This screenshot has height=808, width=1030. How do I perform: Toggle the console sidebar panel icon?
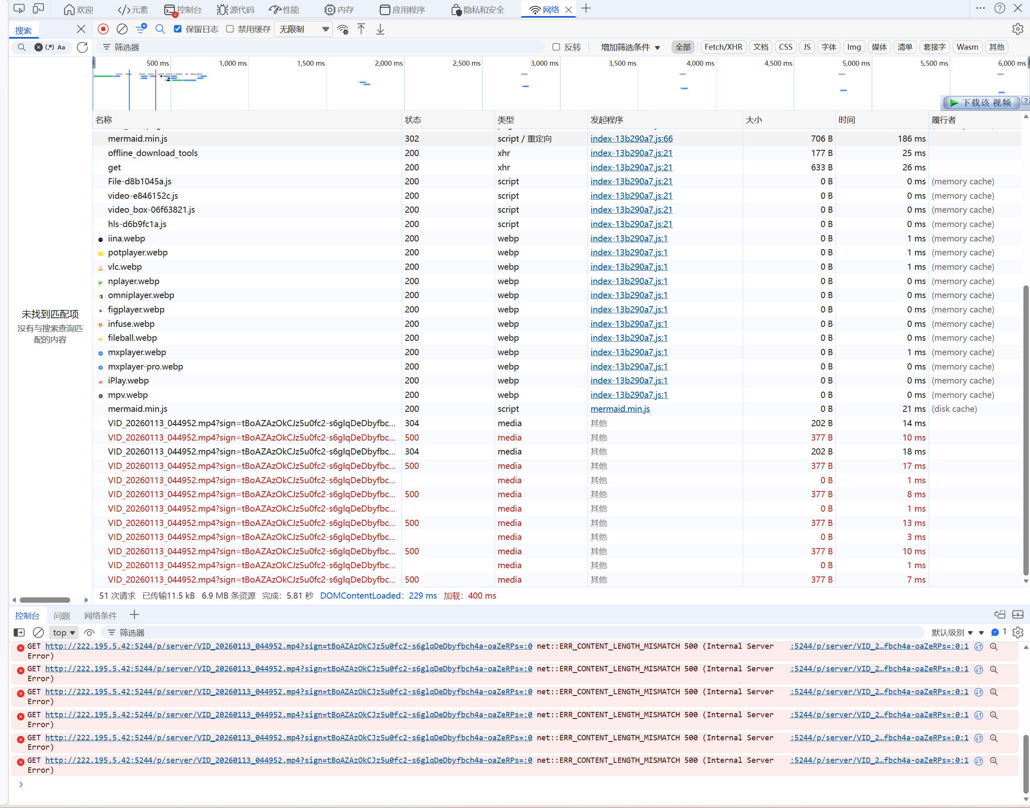coord(19,633)
